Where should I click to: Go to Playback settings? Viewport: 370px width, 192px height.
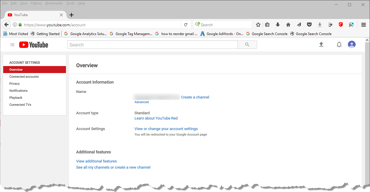[x=16, y=98]
